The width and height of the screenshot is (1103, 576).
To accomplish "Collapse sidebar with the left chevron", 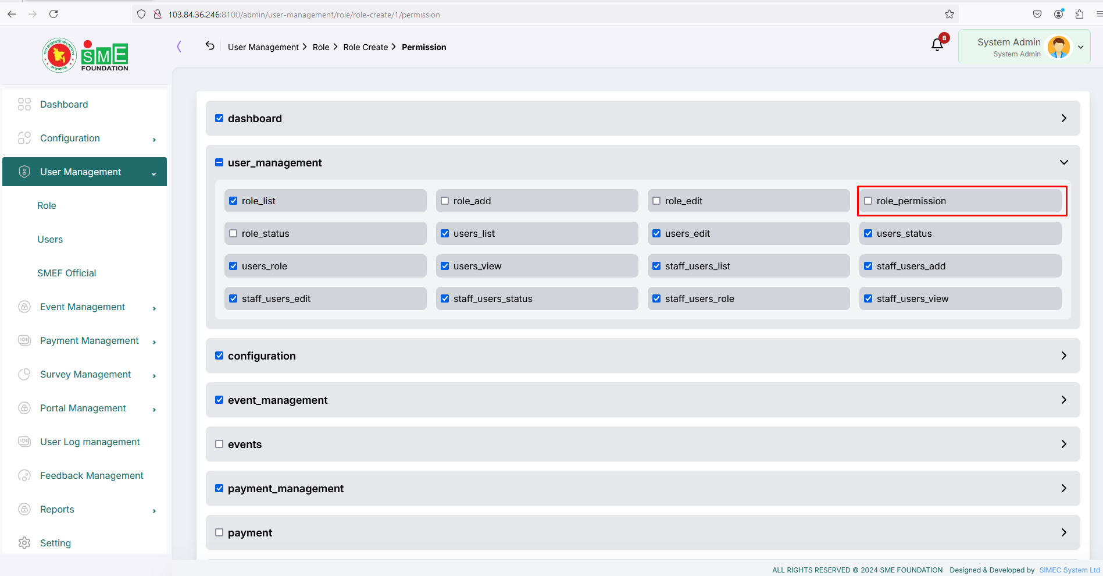I will tap(179, 47).
